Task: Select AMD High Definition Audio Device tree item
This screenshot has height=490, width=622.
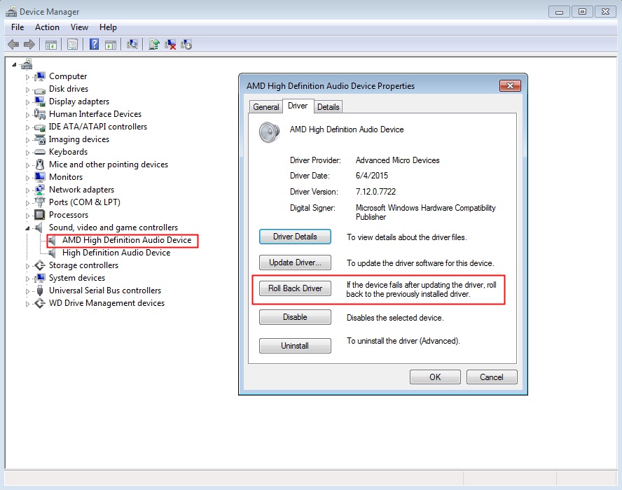Action: (127, 240)
